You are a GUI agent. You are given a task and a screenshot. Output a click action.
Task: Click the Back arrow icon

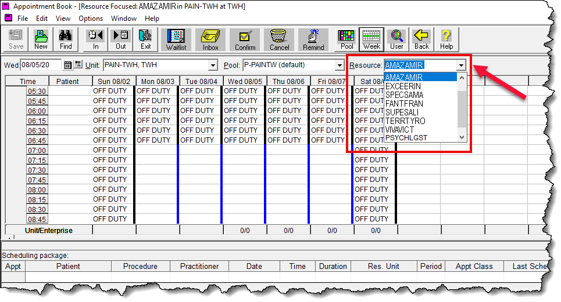pos(421,39)
